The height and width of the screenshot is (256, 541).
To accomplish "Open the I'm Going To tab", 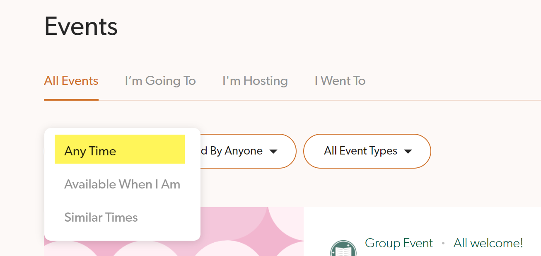I will (160, 80).
